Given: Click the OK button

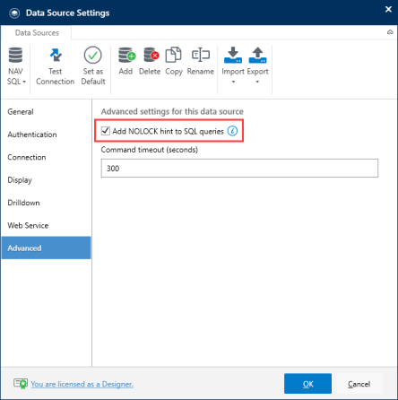Looking at the screenshot, I should pyautogui.click(x=307, y=384).
